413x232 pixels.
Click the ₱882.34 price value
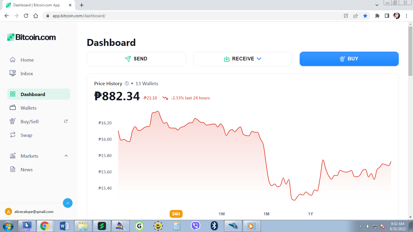pos(117,96)
